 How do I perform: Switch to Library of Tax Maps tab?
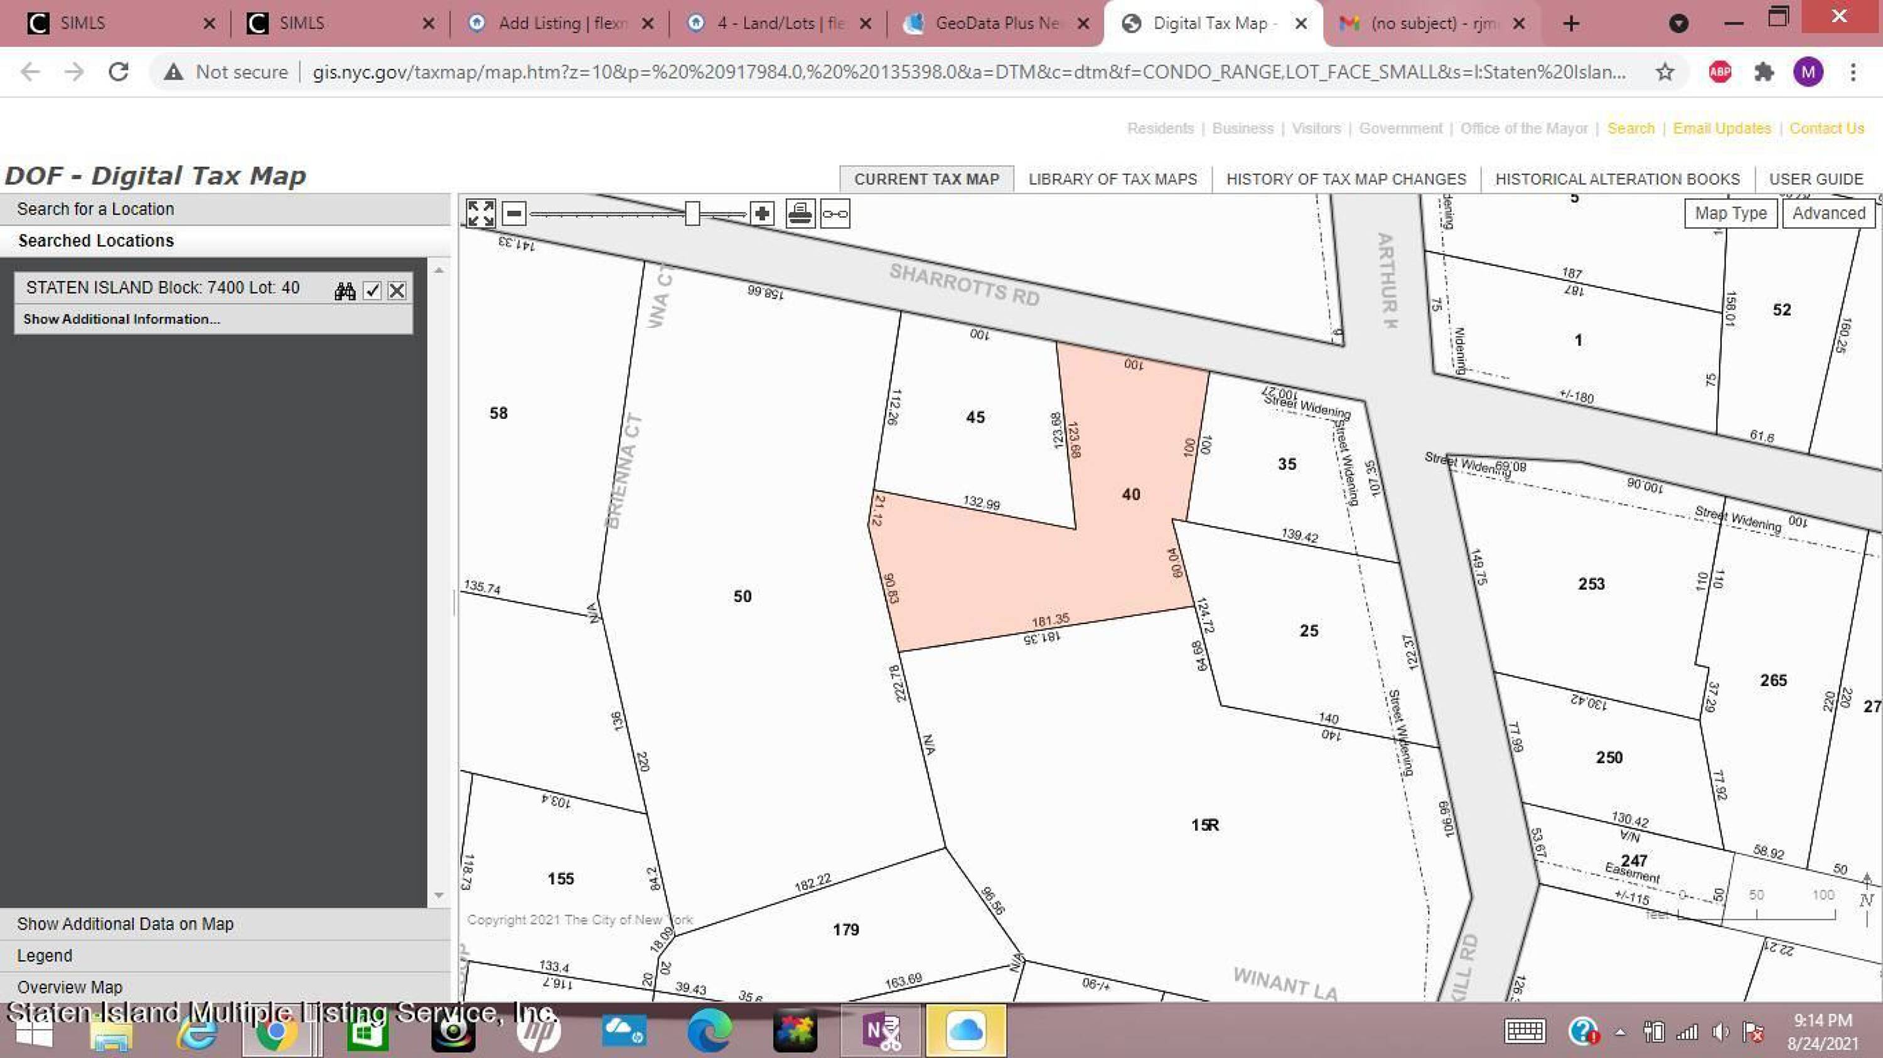[x=1112, y=179]
